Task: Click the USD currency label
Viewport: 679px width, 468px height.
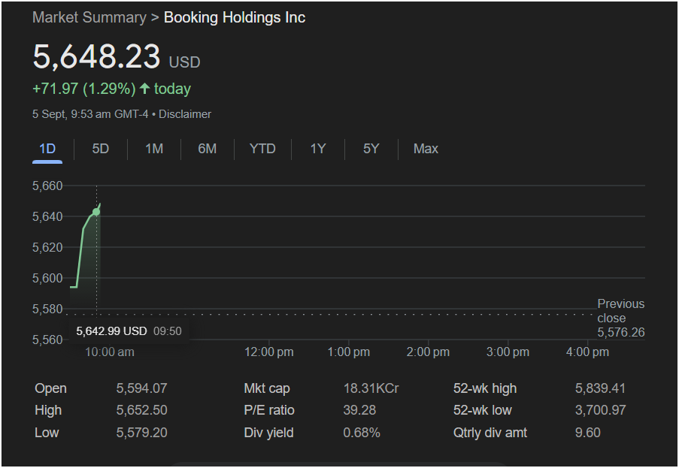Action: tap(184, 62)
